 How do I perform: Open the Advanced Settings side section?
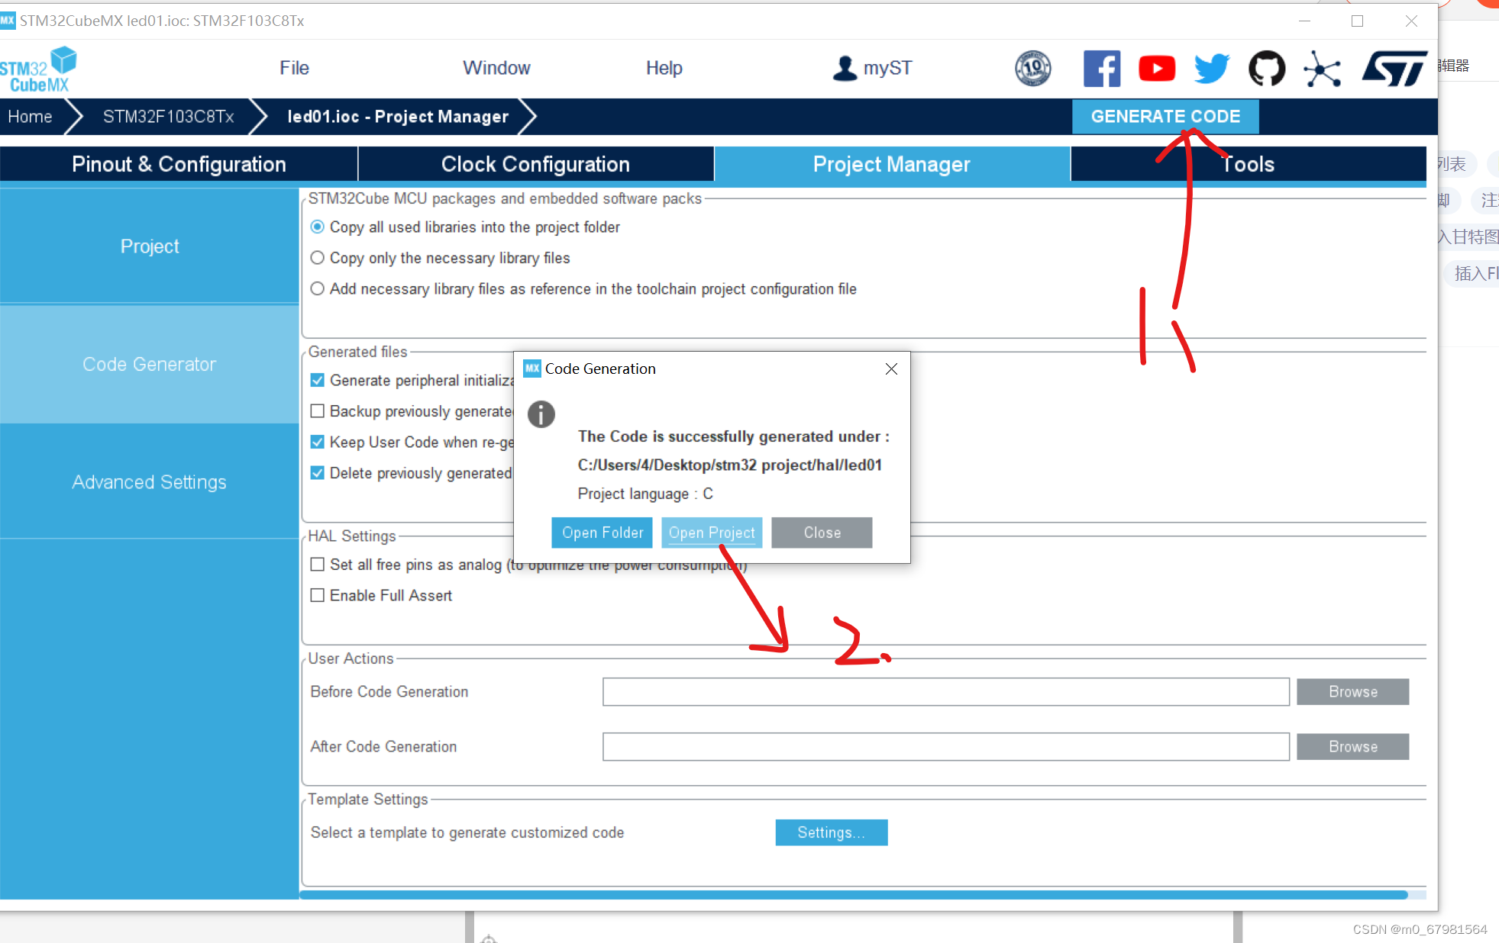click(x=150, y=482)
